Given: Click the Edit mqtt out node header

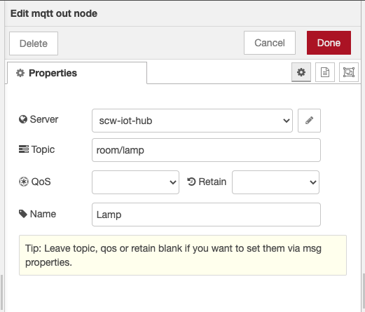Looking at the screenshot, I should pos(54,13).
